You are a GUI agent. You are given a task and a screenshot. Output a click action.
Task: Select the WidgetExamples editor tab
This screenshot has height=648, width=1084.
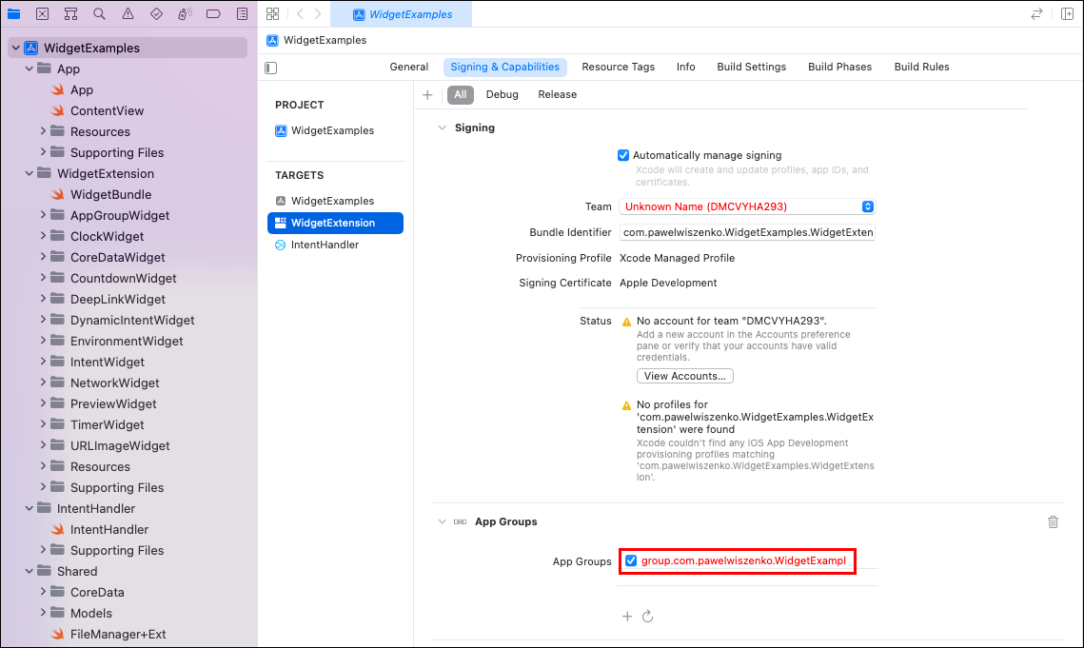[x=402, y=14]
